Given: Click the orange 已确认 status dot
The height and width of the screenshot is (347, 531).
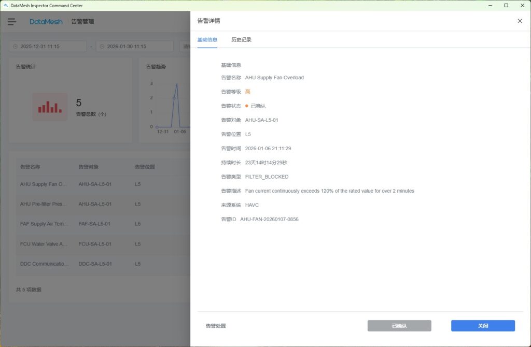Looking at the screenshot, I should coord(247,106).
